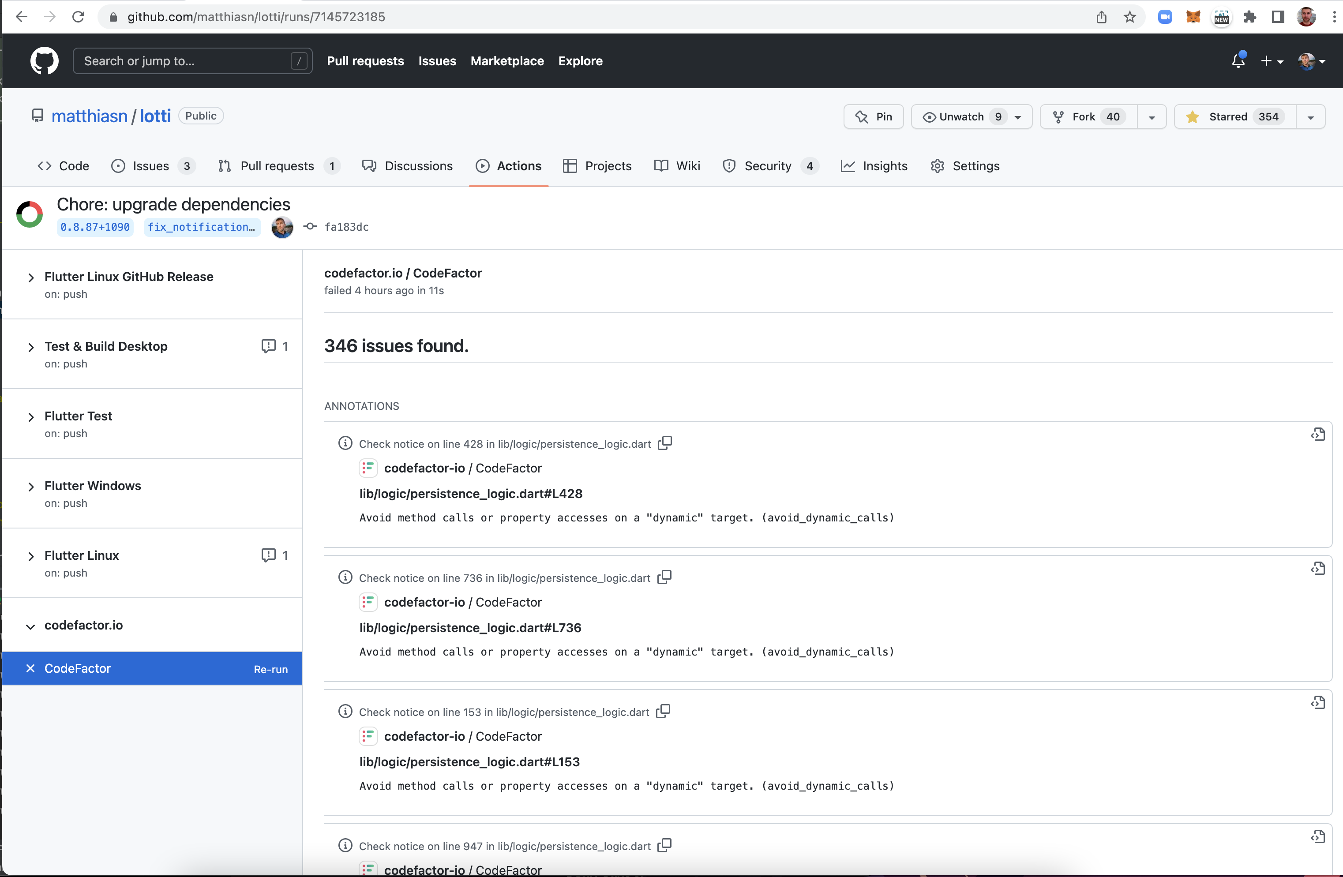Toggle the bookmark star in the address bar
The image size is (1343, 877).
coord(1130,16)
